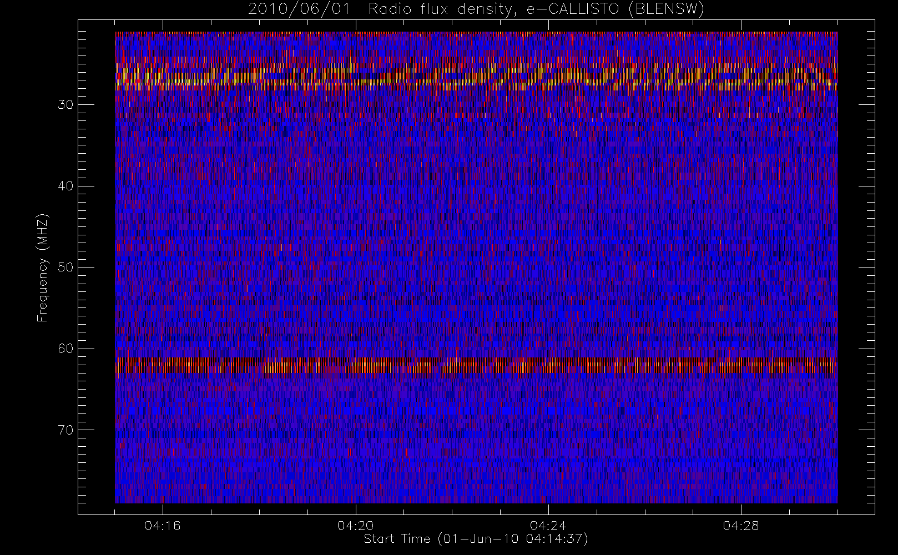Click the 40 frequency tick label
The image size is (898, 555).
pyautogui.click(x=65, y=186)
